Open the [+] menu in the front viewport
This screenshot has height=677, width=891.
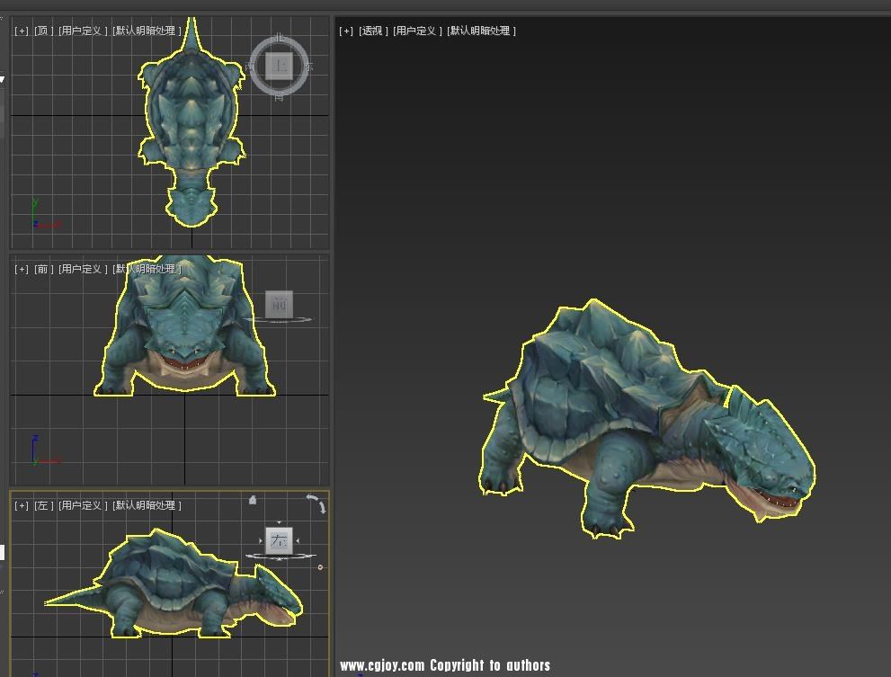(x=22, y=269)
